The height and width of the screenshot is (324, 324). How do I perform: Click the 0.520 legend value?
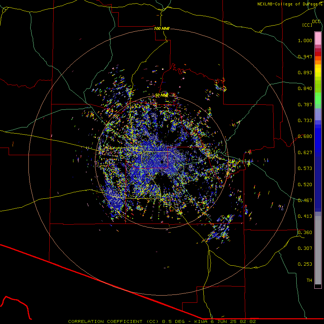tap(305, 185)
